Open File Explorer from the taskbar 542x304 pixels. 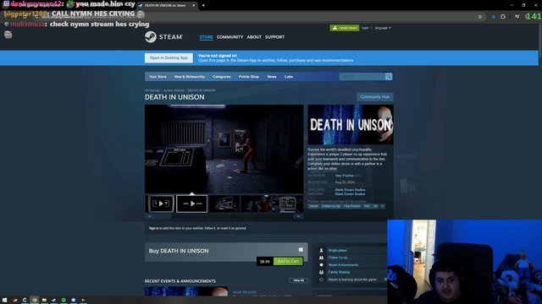(44, 301)
